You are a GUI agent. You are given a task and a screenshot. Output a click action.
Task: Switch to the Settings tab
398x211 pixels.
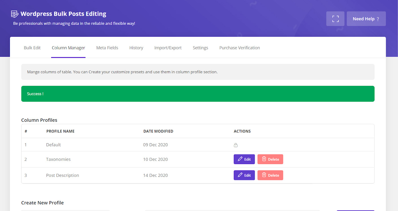pyautogui.click(x=200, y=48)
